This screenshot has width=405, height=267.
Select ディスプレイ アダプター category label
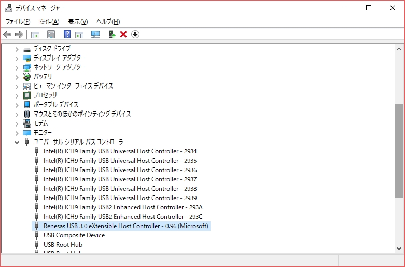[59, 58]
